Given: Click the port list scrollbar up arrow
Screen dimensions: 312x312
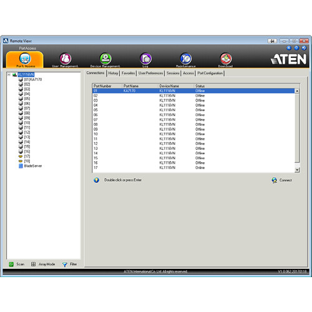Looking at the screenshot, I should click(x=297, y=91).
